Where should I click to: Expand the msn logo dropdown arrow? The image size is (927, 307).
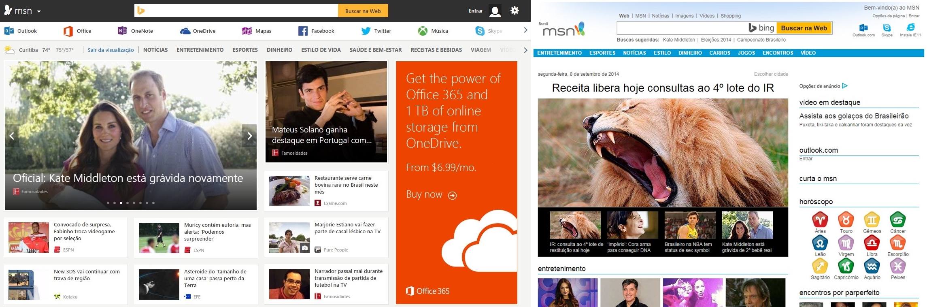[39, 11]
